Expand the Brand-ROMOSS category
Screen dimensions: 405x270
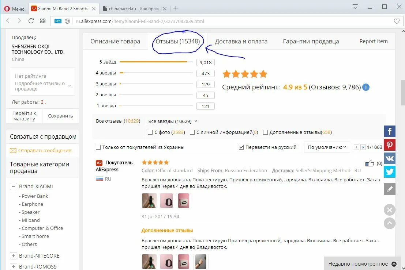tap(14, 266)
